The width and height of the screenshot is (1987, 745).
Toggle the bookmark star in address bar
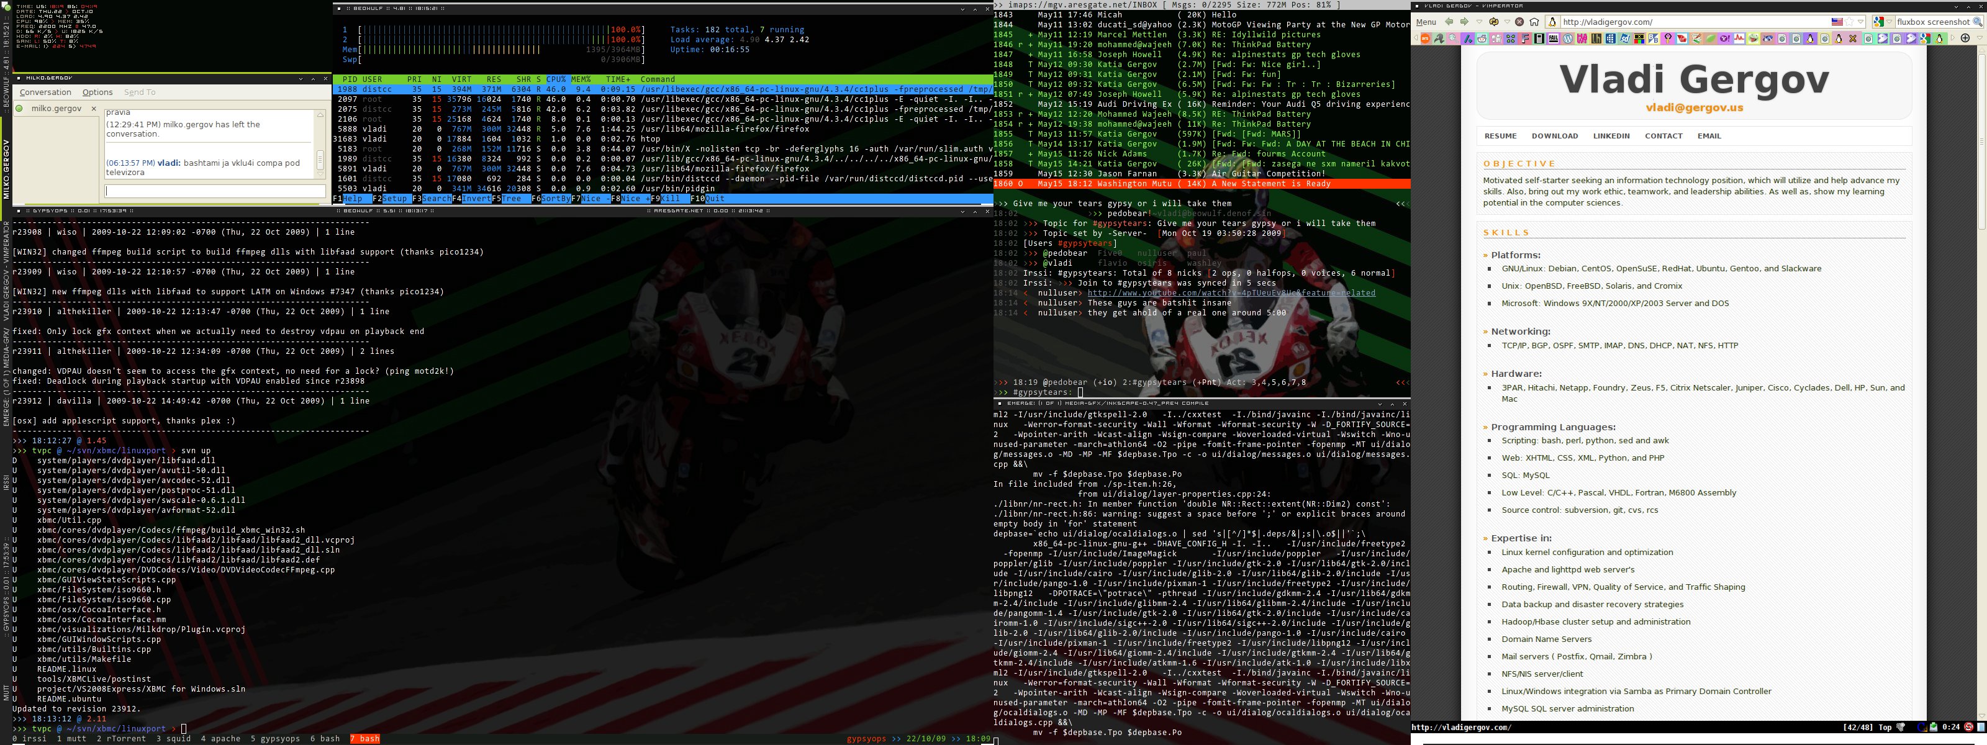click(x=1850, y=22)
